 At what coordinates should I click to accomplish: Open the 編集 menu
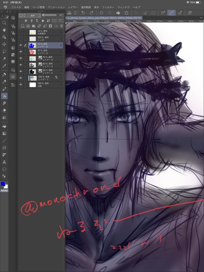pos(27,7)
